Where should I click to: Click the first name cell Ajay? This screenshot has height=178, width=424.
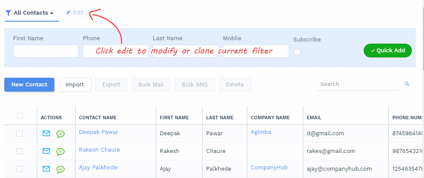(165, 169)
